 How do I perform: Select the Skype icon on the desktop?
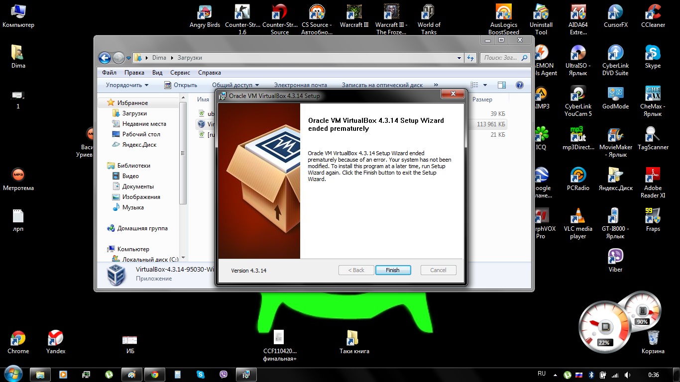click(653, 57)
